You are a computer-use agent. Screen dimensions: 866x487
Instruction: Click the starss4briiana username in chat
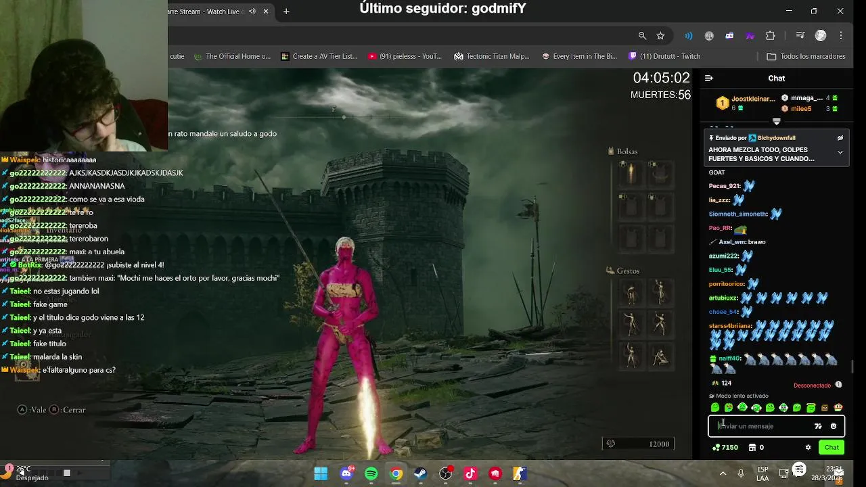tap(730, 326)
